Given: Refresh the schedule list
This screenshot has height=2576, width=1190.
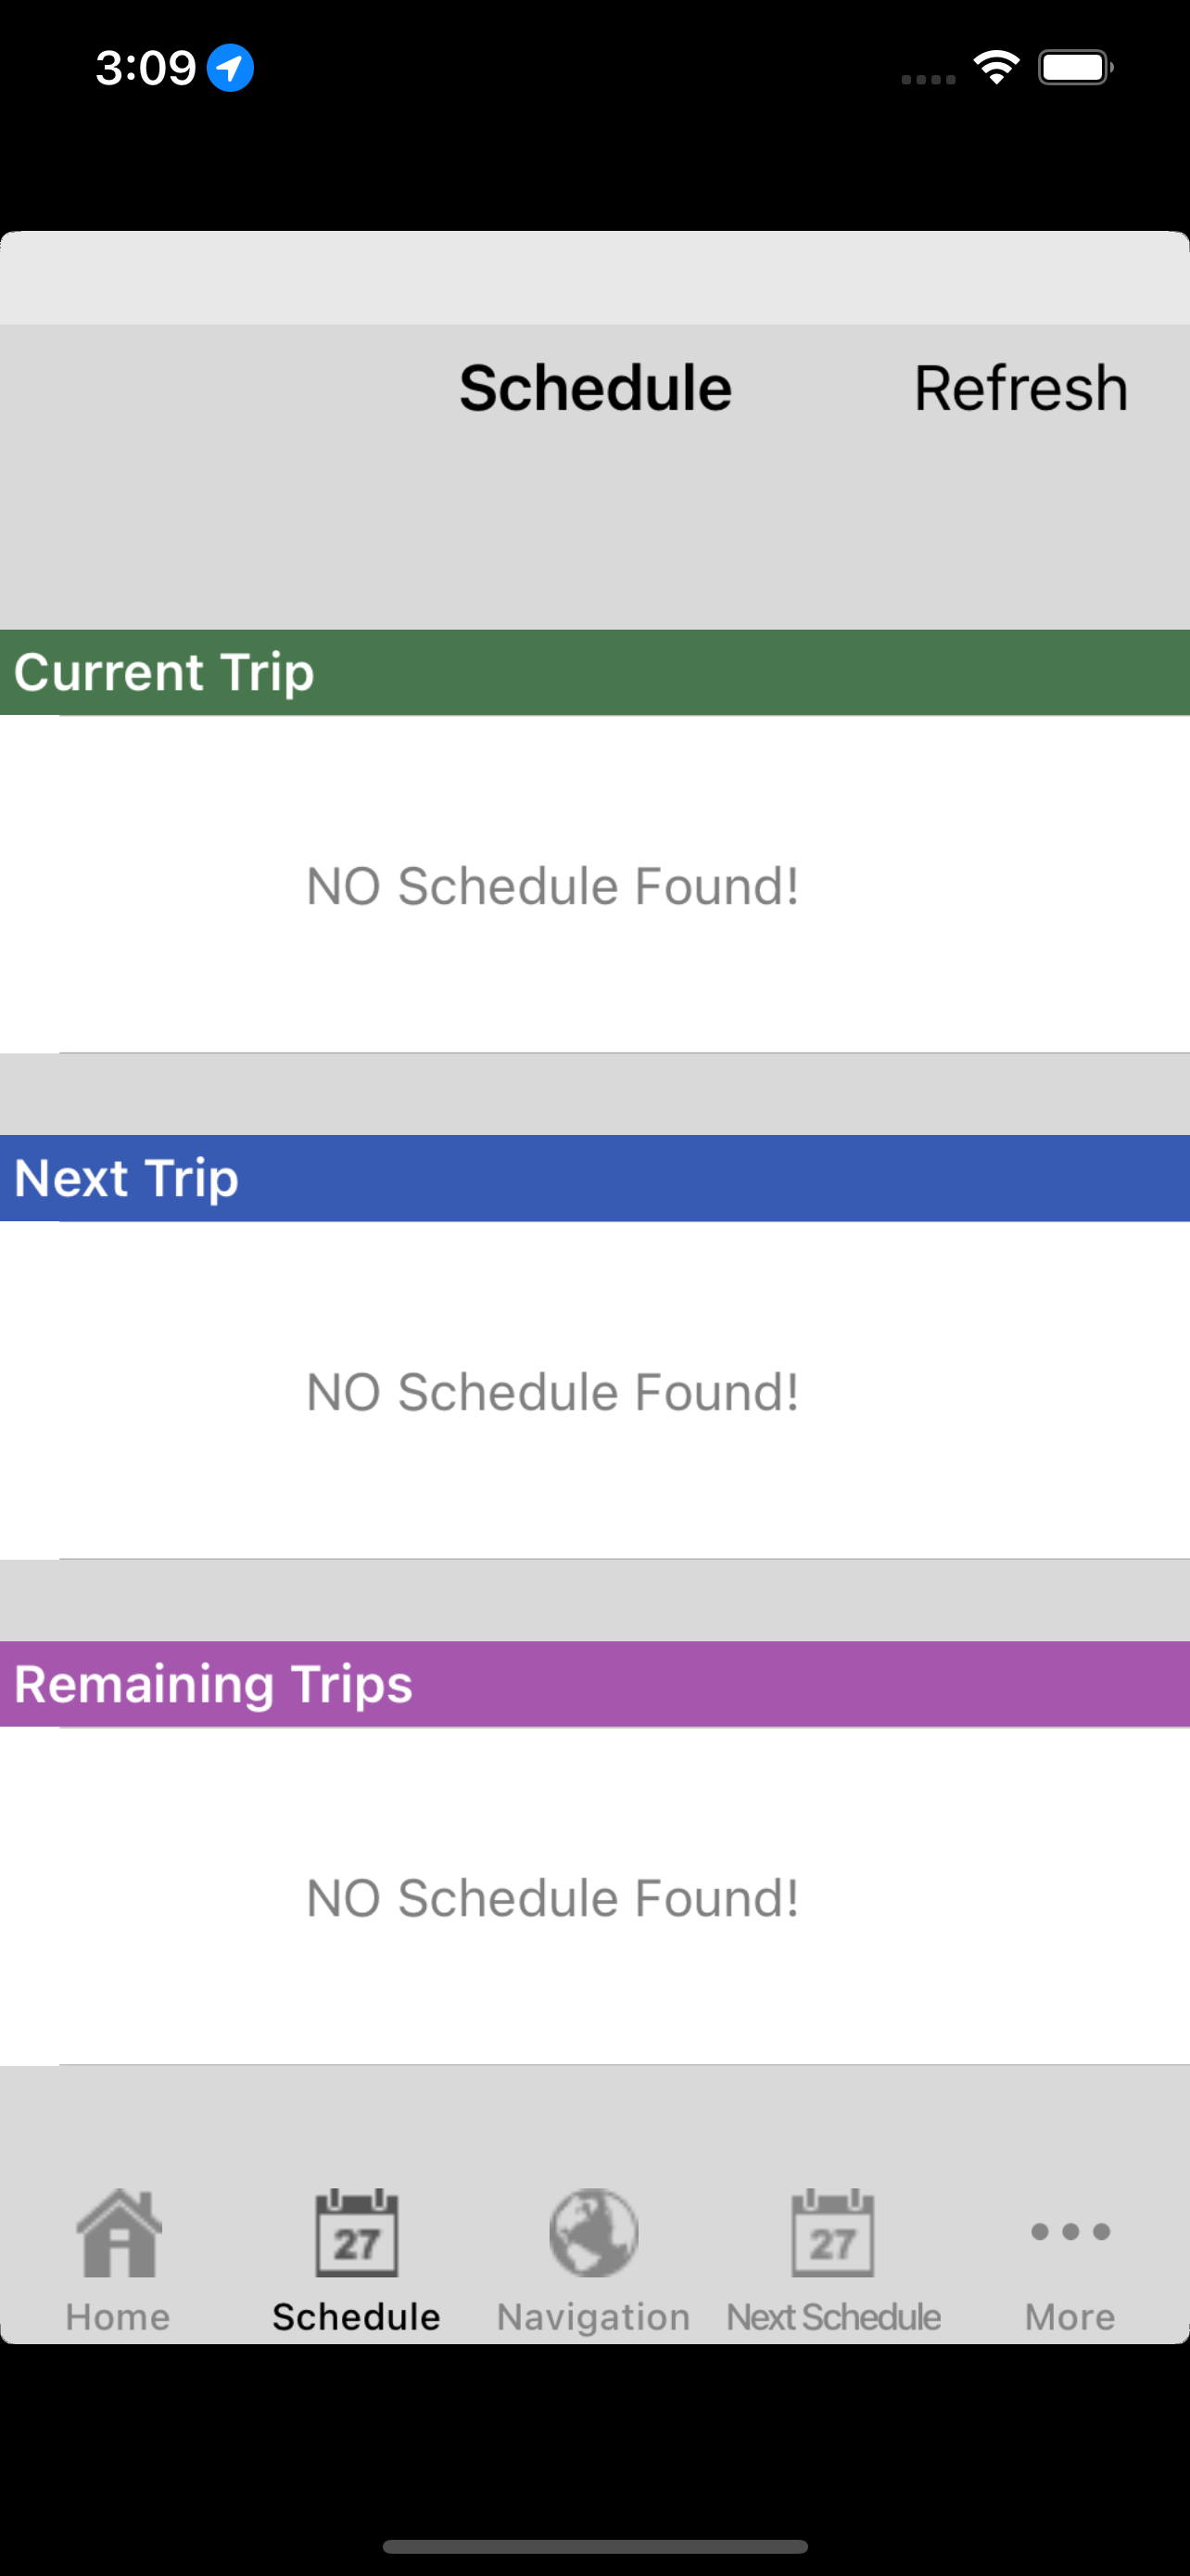Looking at the screenshot, I should (x=1021, y=388).
